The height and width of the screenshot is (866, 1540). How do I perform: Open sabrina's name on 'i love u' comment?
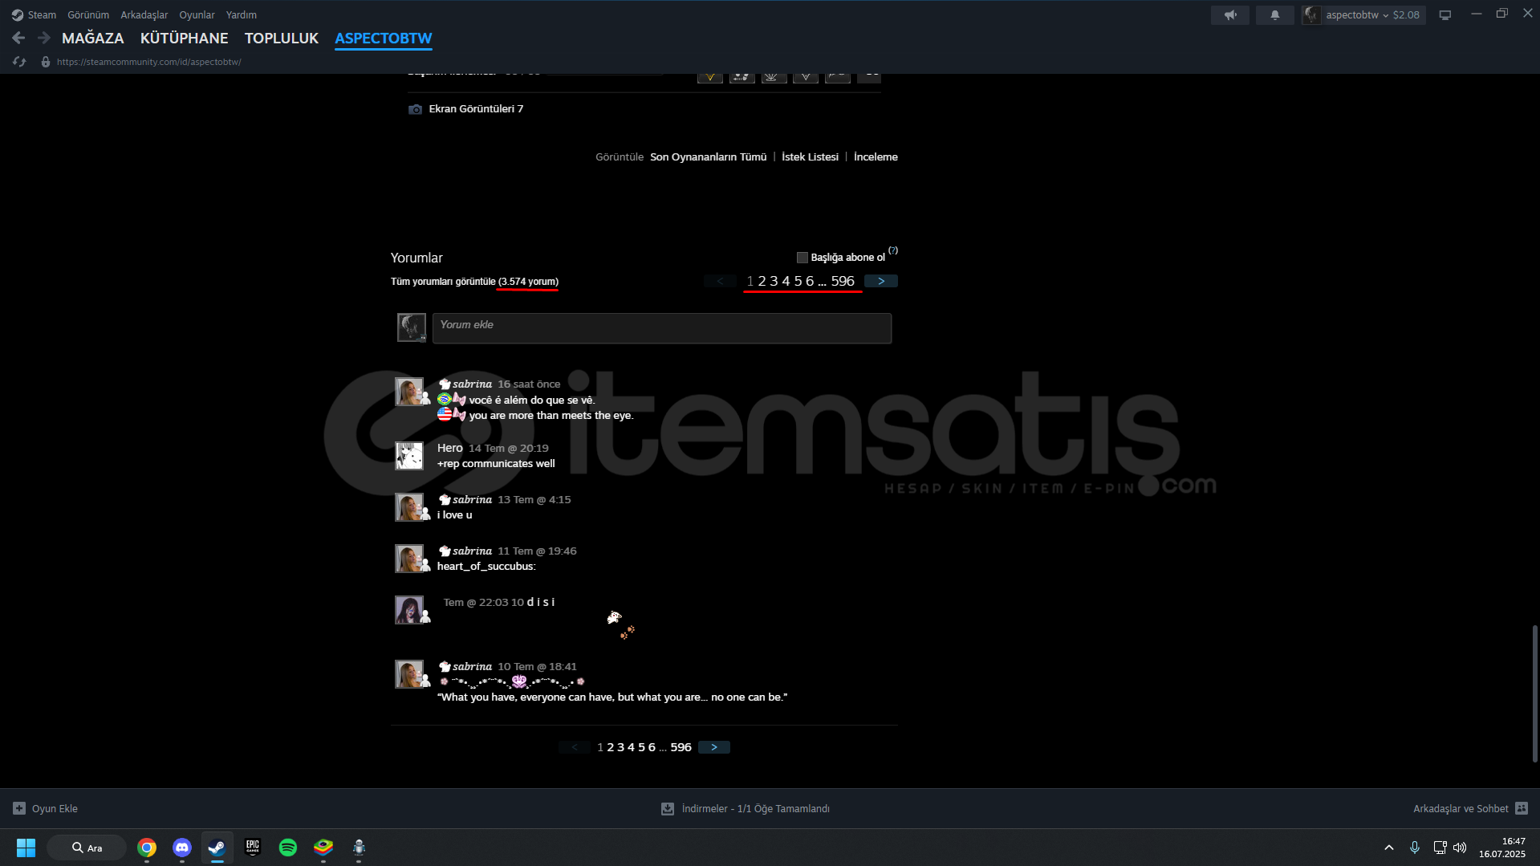[x=472, y=499]
